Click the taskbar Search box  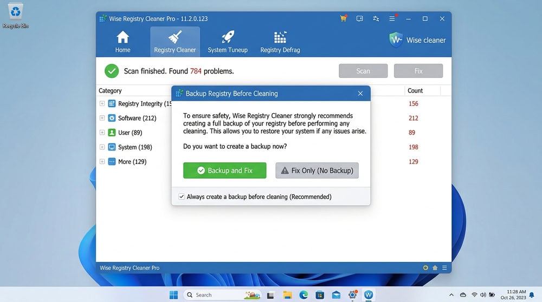click(x=222, y=295)
